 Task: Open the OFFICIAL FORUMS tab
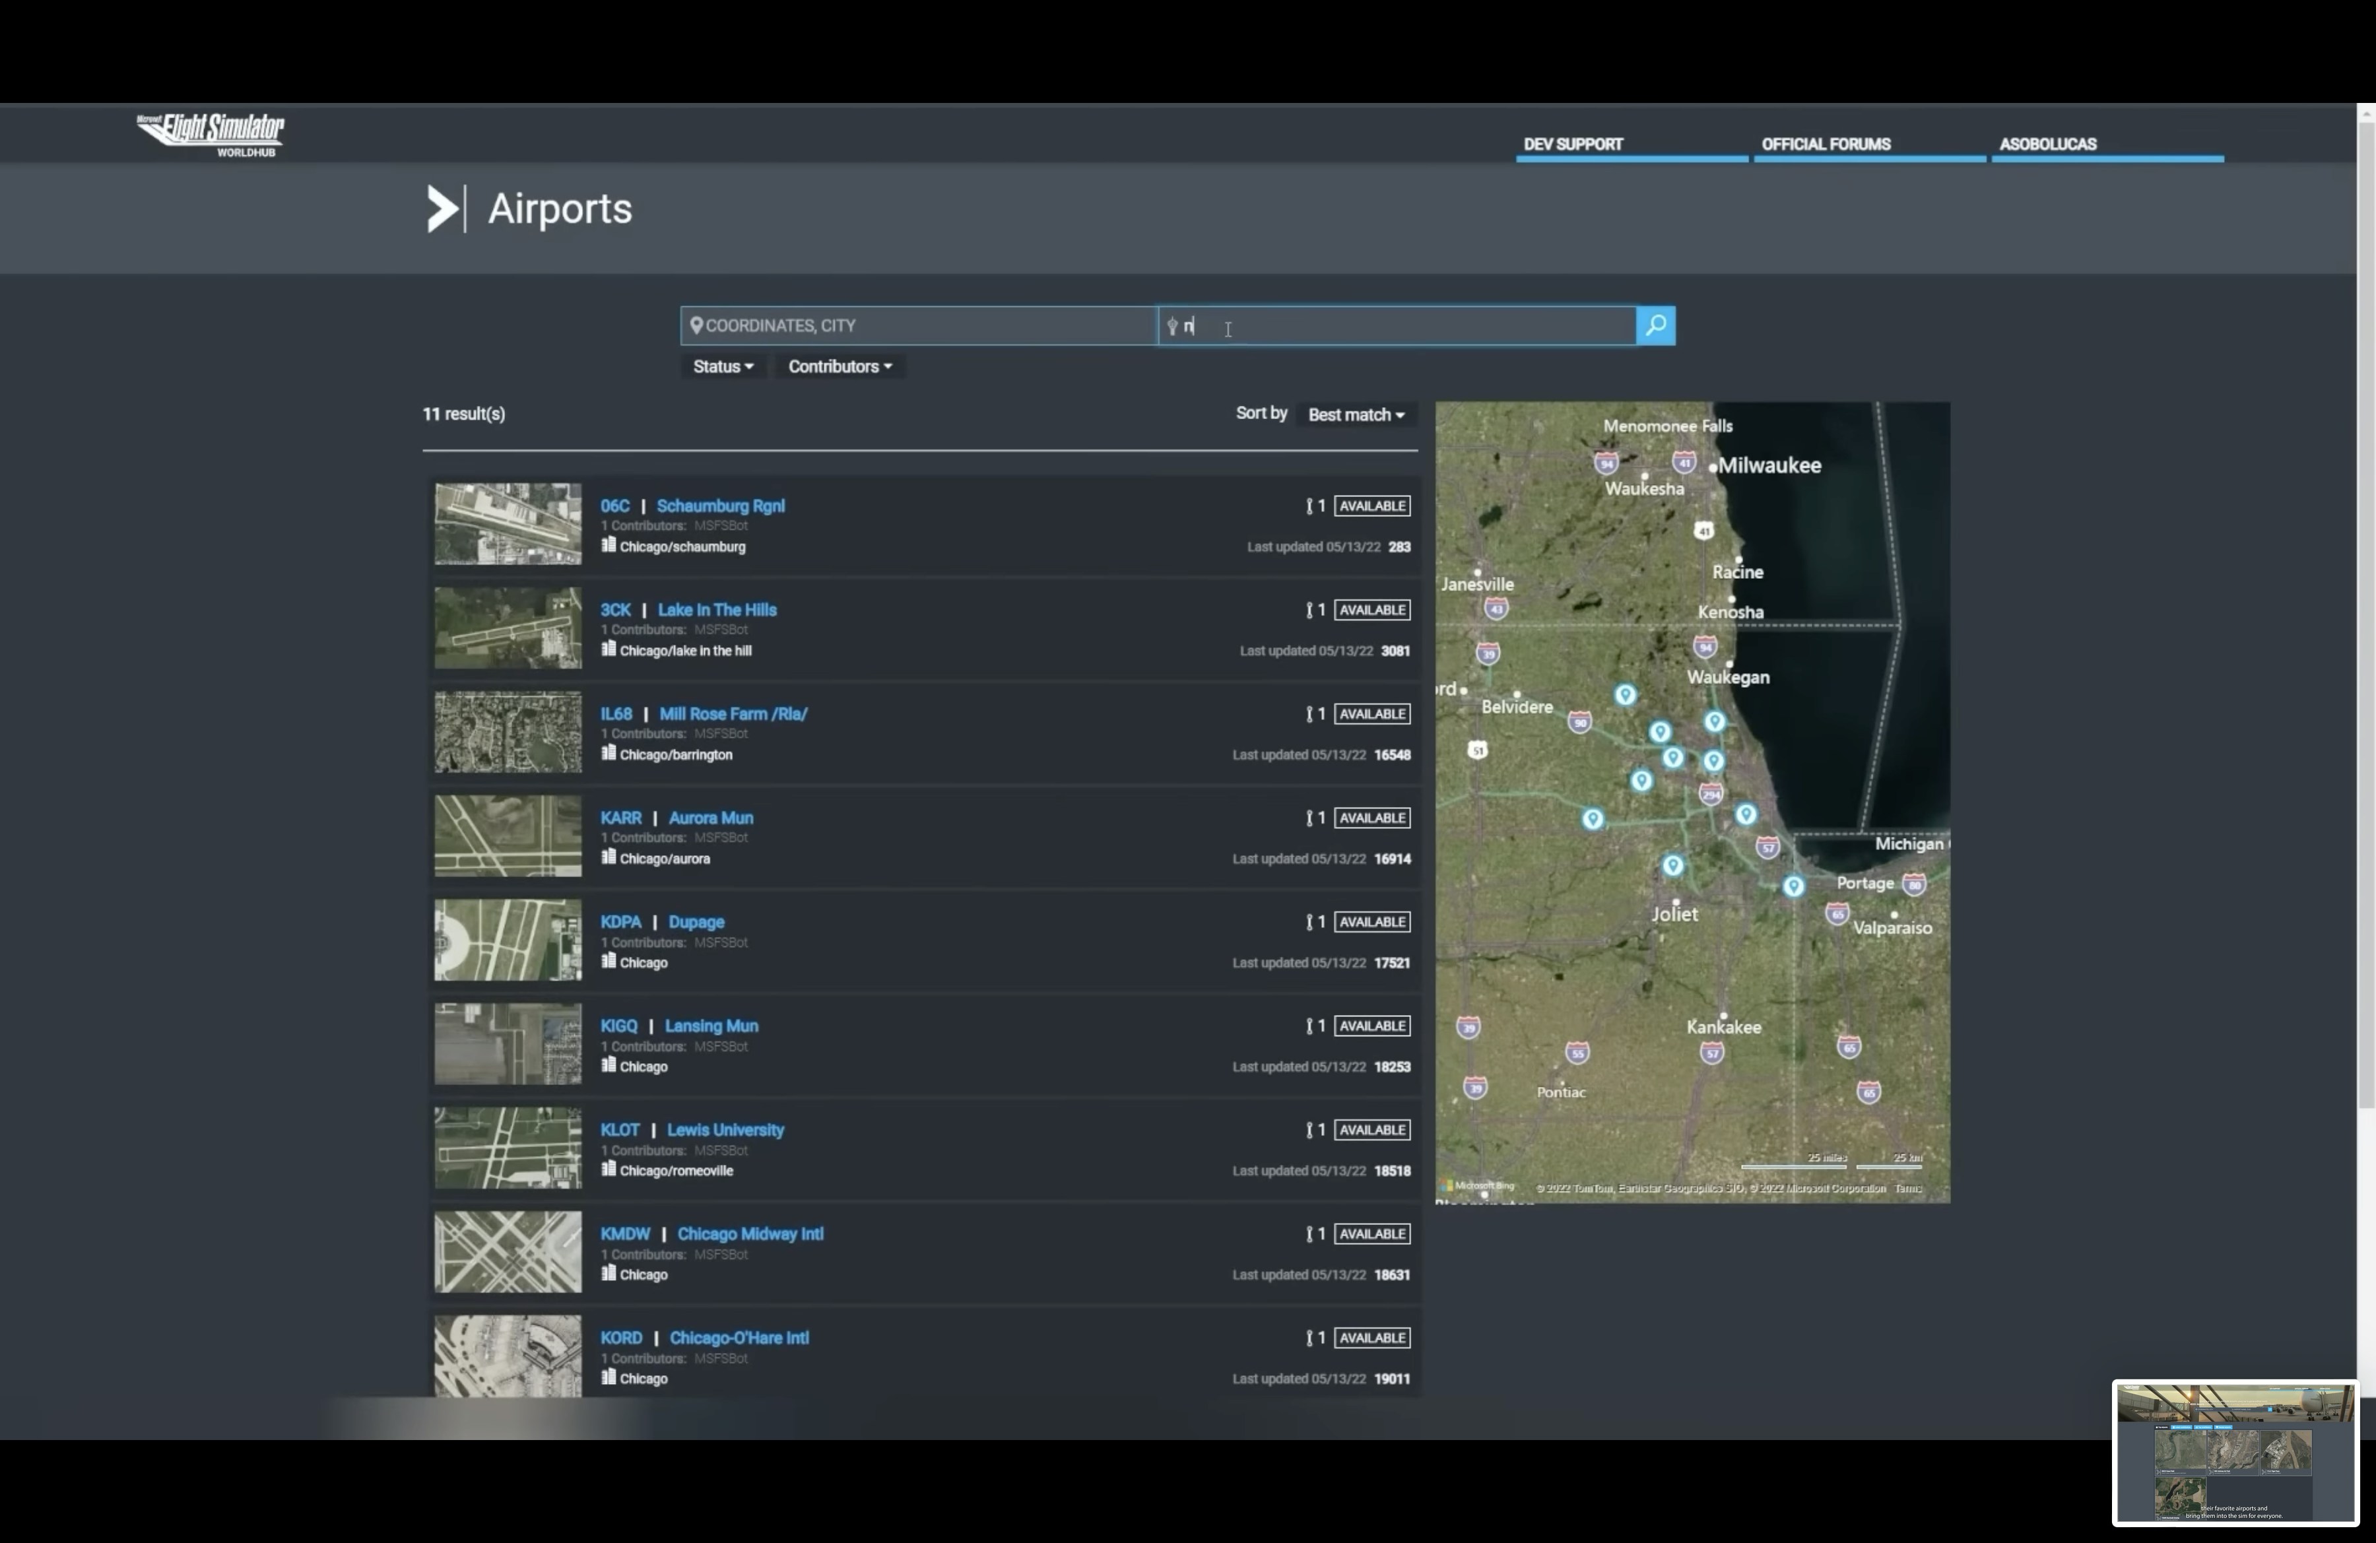[1825, 144]
